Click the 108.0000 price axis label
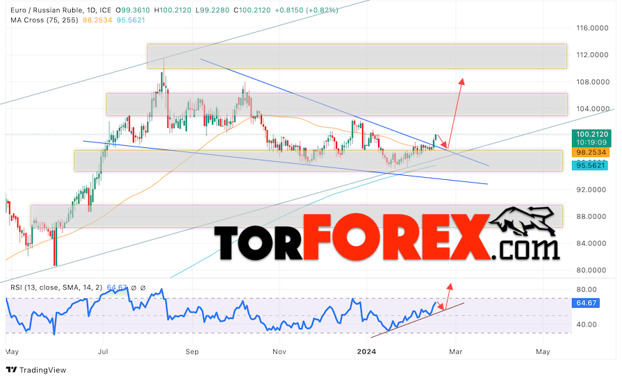Image resolution: width=622 pixels, height=380 pixels. pyautogui.click(x=592, y=82)
